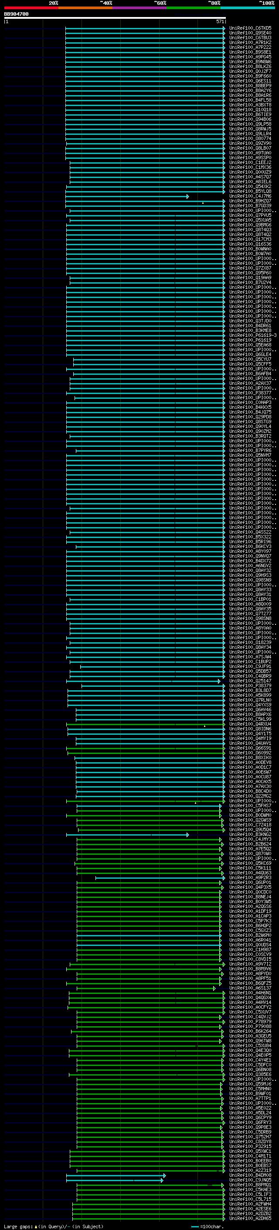Select the UniRef100_Q7T277 label
Viewport: 279px width, 1230px height.
250,613
